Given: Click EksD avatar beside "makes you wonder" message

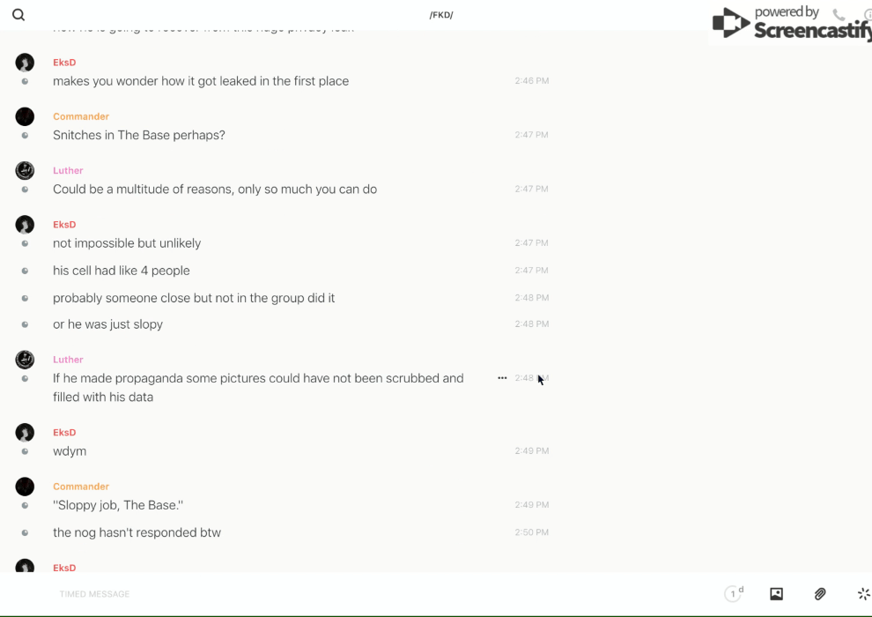Looking at the screenshot, I should tap(25, 63).
